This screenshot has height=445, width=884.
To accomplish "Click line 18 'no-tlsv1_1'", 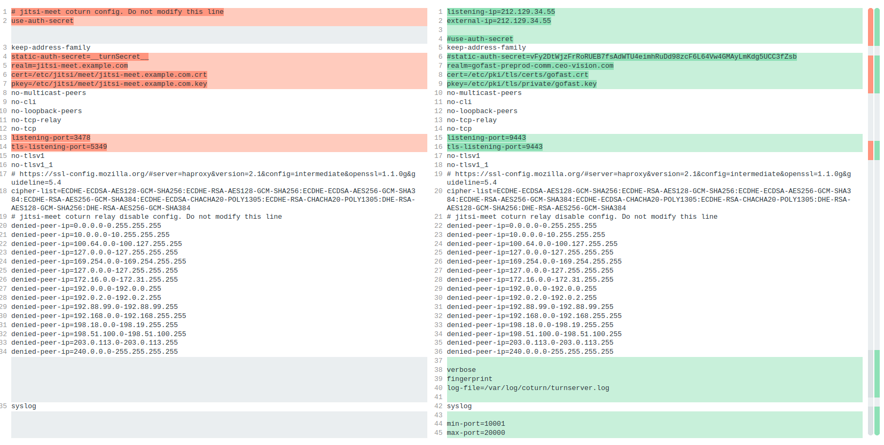I will pos(468,165).
